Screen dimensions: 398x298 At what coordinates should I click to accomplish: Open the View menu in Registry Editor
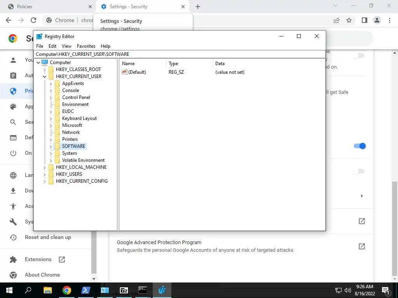point(66,46)
